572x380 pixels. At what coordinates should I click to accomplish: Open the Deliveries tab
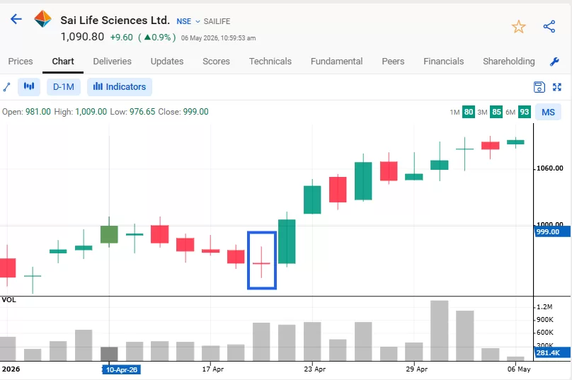[112, 62]
